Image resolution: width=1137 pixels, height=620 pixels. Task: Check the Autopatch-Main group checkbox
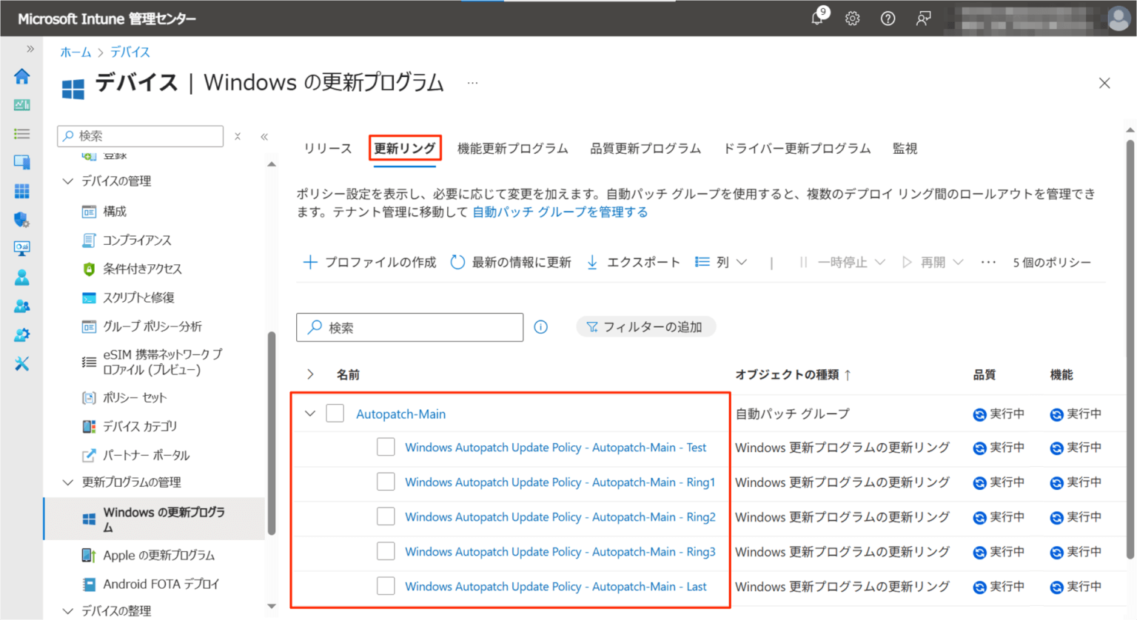335,413
